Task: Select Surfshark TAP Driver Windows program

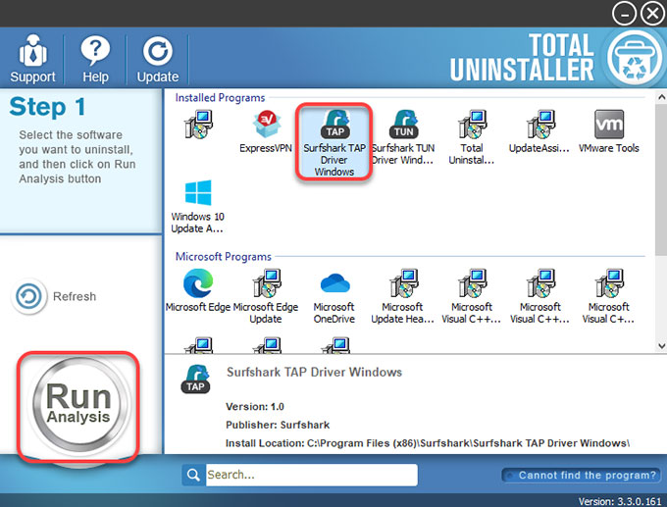Action: [333, 141]
